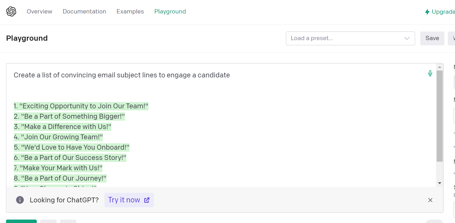Screen dimensions: 455x223
Task: Click the scrollbar up arrow in the editor
Action: [x=439, y=67]
